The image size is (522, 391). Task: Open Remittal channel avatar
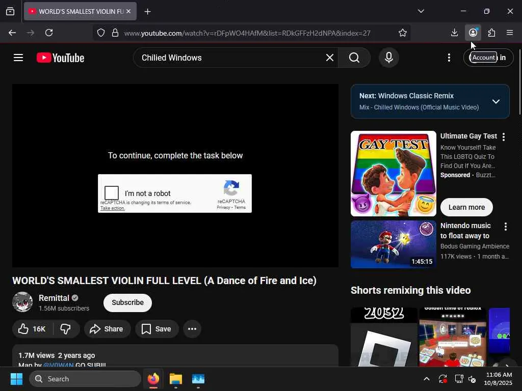point(22,302)
